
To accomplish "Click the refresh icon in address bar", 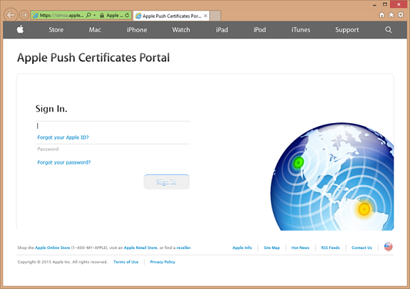I will coord(127,15).
